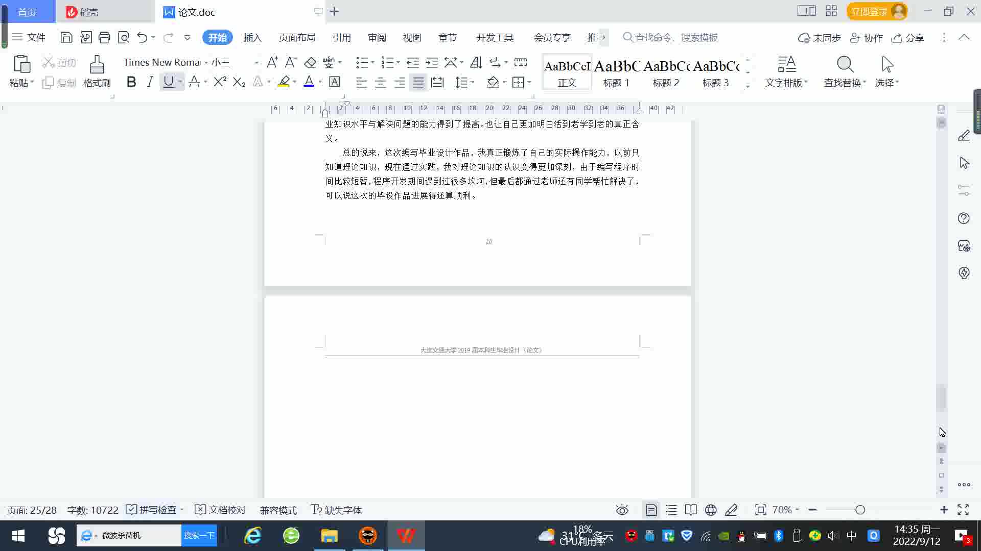Open the font name dropdown
The image size is (981, 551).
(206, 62)
